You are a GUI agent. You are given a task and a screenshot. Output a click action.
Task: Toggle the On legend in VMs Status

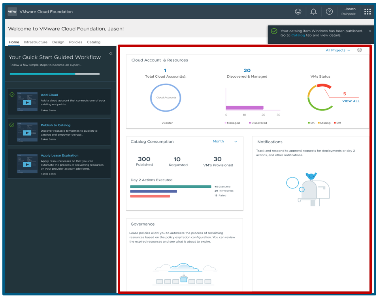tap(312, 123)
